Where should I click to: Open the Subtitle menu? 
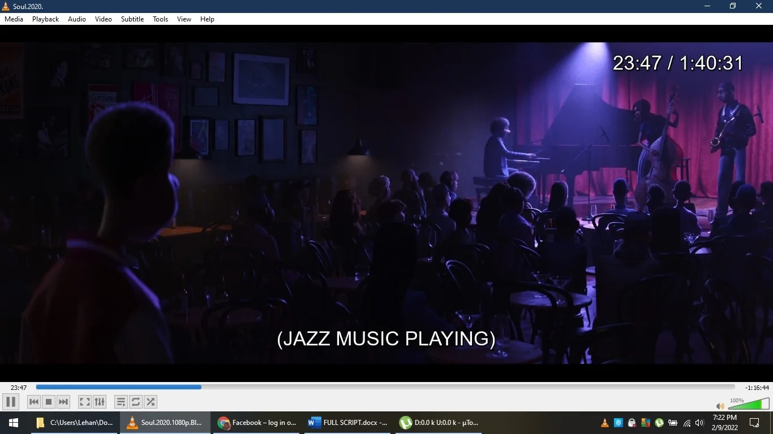[x=132, y=19]
